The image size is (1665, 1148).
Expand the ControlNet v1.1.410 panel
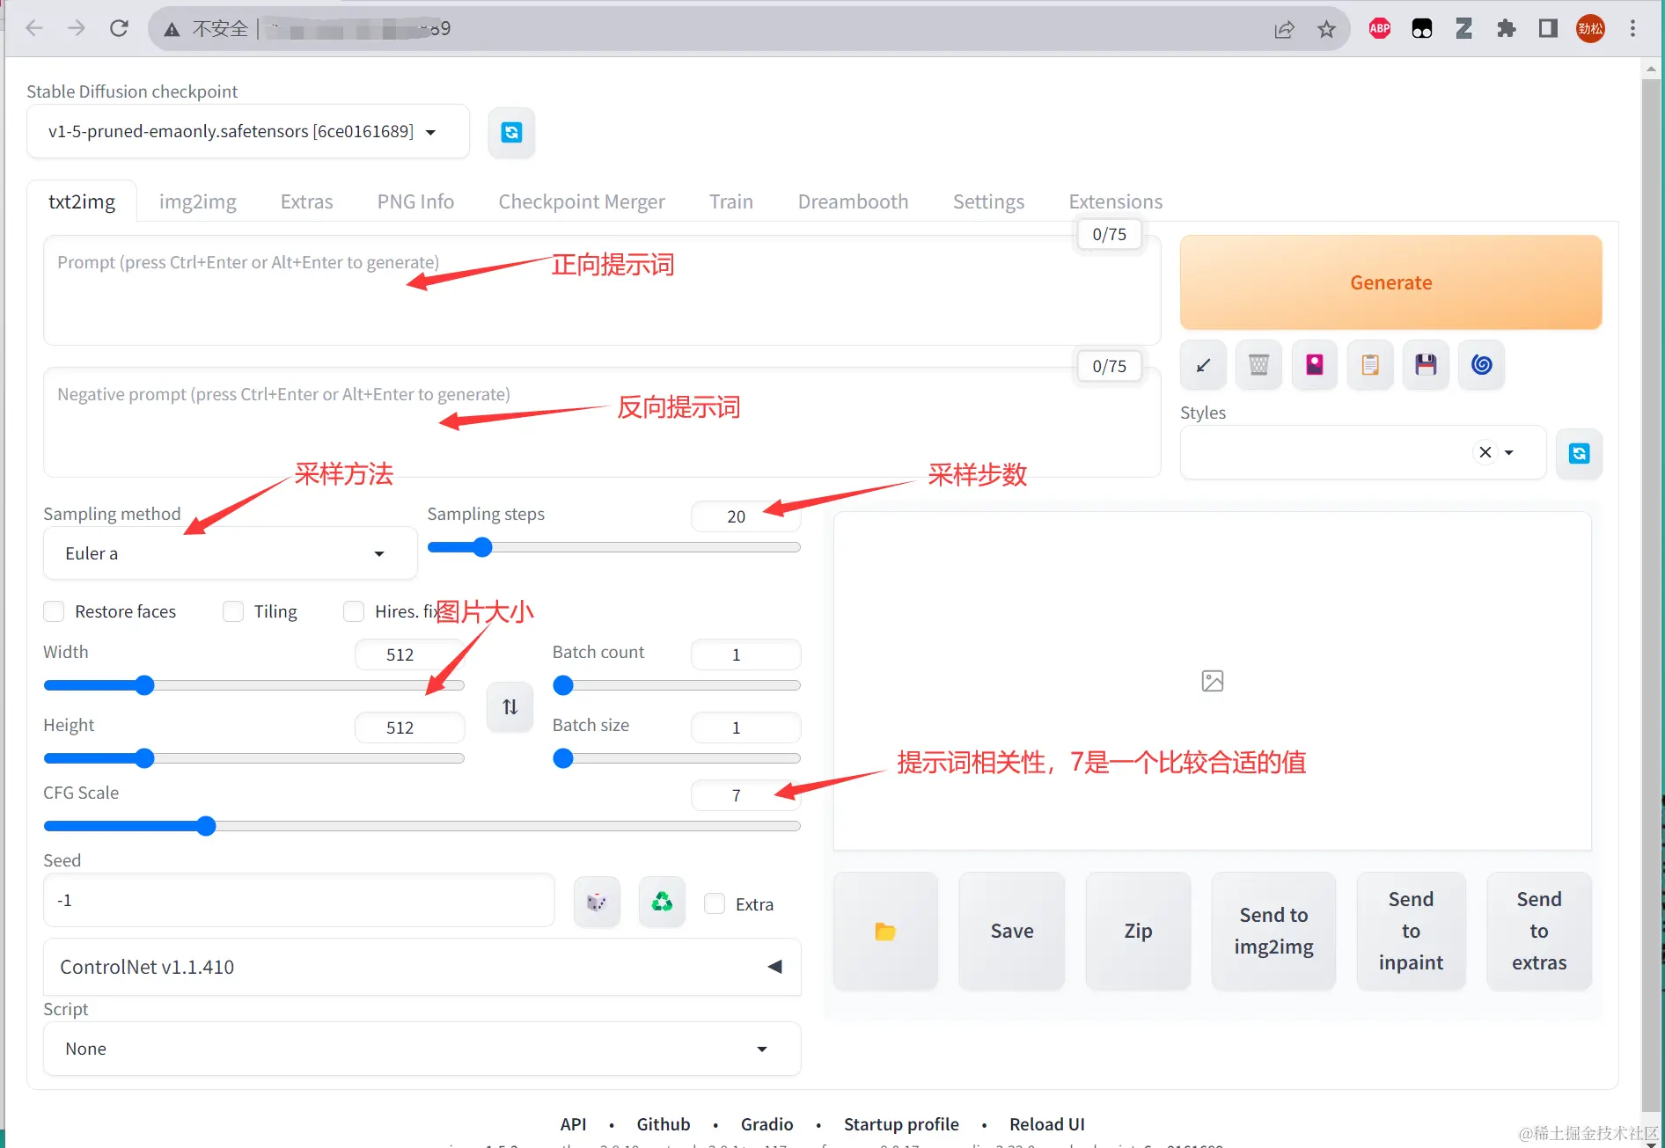tap(422, 967)
